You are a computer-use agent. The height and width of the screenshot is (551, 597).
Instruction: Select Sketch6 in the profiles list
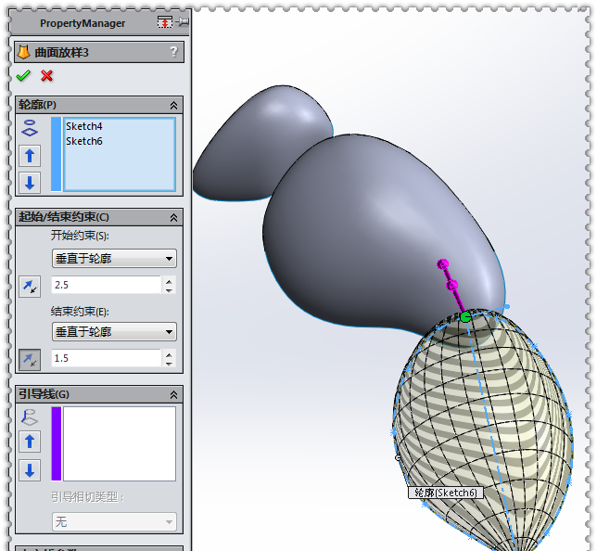(84, 141)
